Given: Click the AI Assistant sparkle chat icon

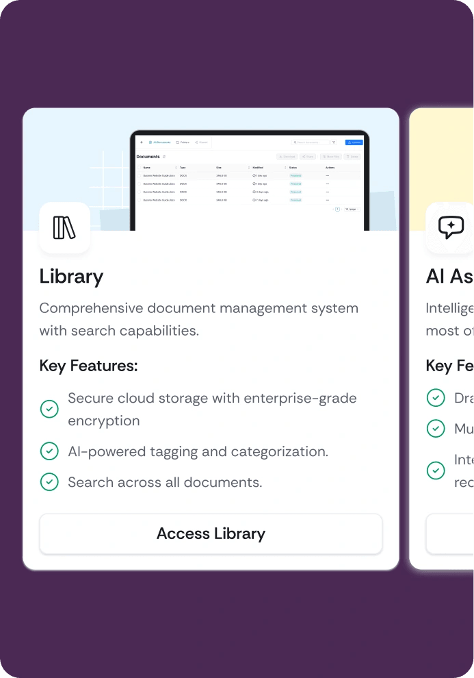Looking at the screenshot, I should [451, 227].
